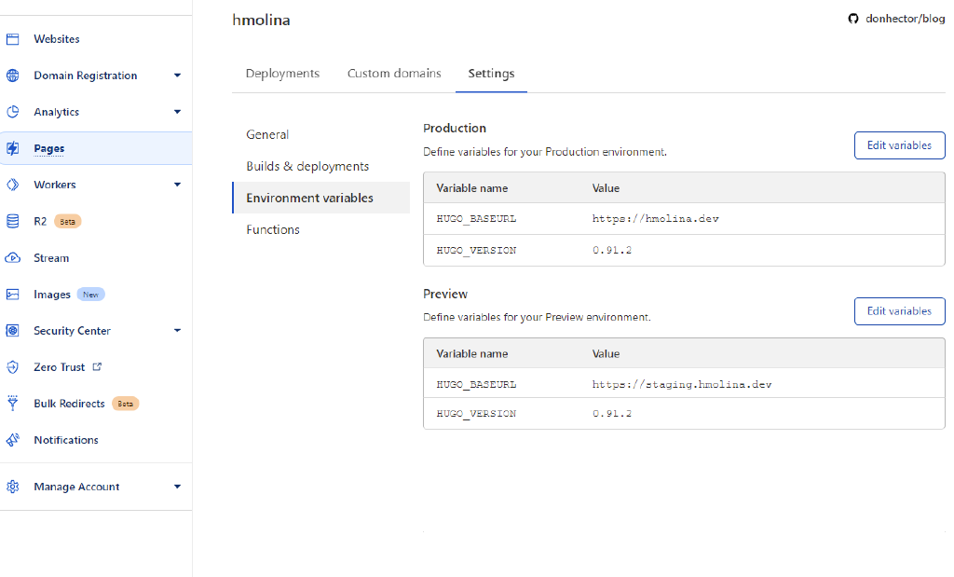The image size is (954, 577).
Task: Open the Workers sidebar dropdown
Action: [x=177, y=184]
